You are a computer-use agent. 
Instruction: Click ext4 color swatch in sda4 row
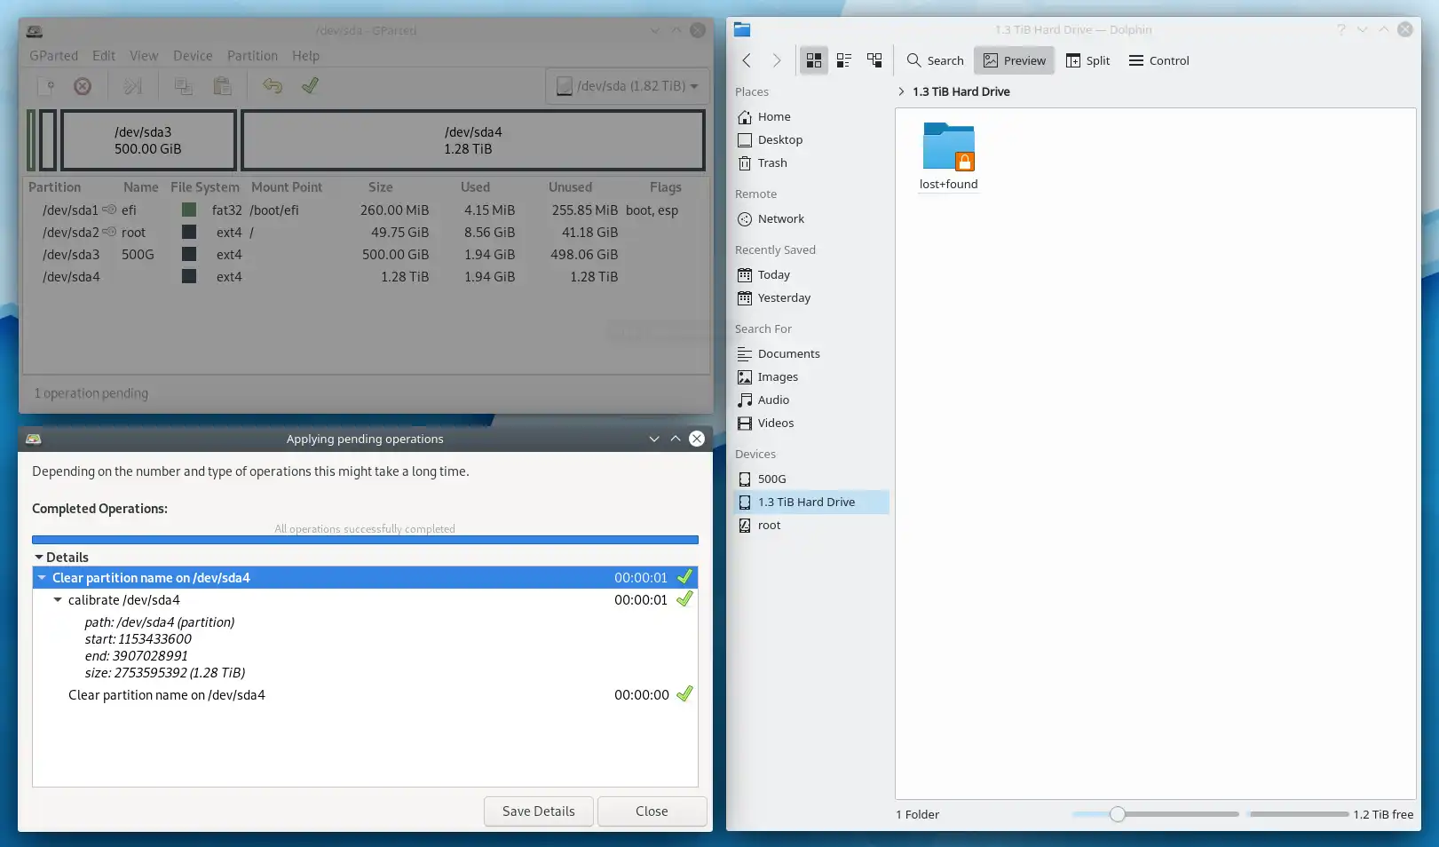[189, 277]
